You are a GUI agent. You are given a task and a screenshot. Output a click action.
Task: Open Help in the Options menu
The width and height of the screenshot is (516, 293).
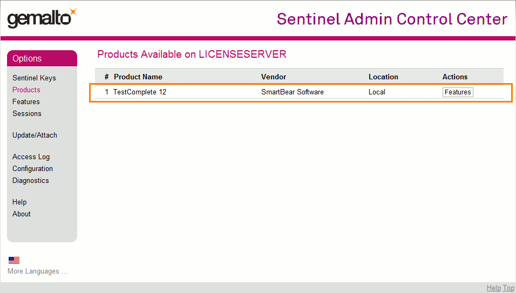click(x=19, y=202)
